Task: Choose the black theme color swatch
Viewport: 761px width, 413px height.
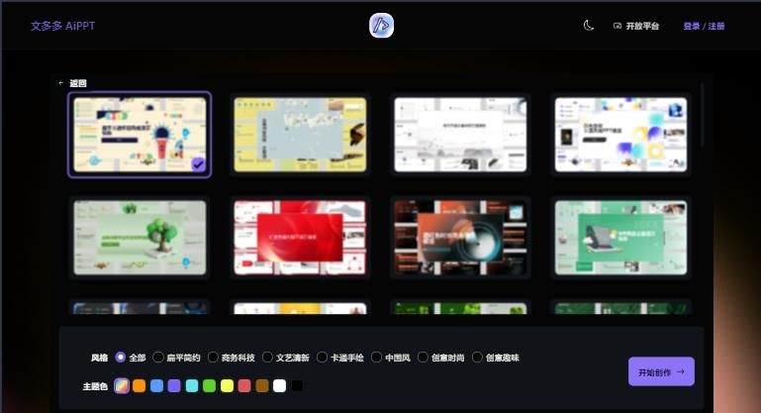Action: coord(297,386)
